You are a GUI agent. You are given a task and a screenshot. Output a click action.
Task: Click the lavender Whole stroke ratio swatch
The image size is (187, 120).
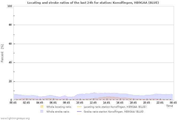(42, 111)
